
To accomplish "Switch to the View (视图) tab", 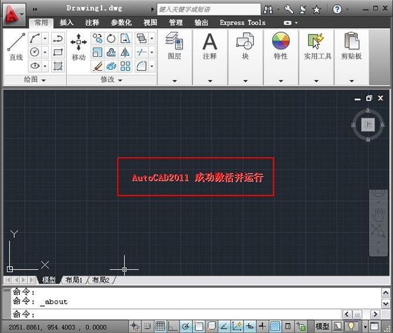I will coord(150,23).
